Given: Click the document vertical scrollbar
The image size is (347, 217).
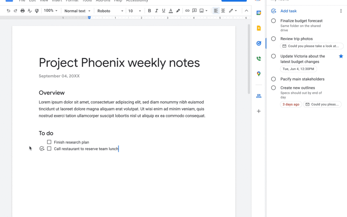Looking at the screenshot, I should [x=249, y=59].
